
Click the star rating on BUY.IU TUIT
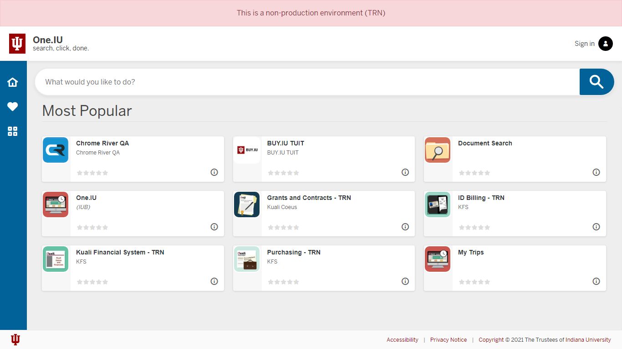(x=284, y=173)
